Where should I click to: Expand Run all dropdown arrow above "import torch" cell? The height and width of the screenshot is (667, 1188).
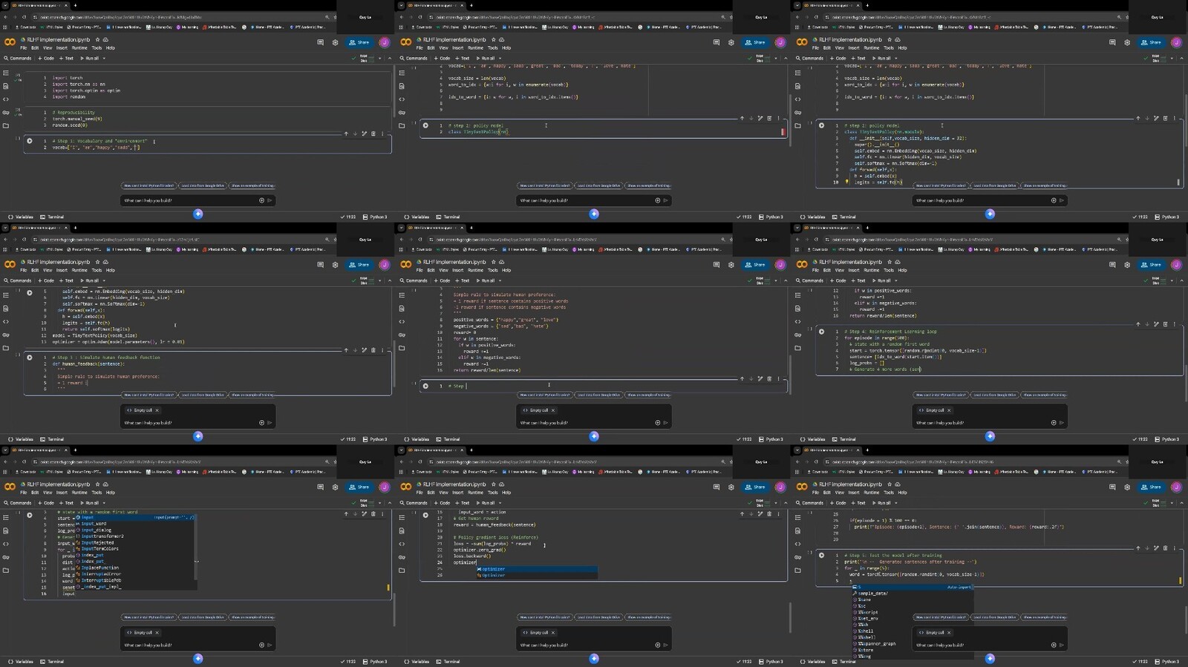[104, 59]
